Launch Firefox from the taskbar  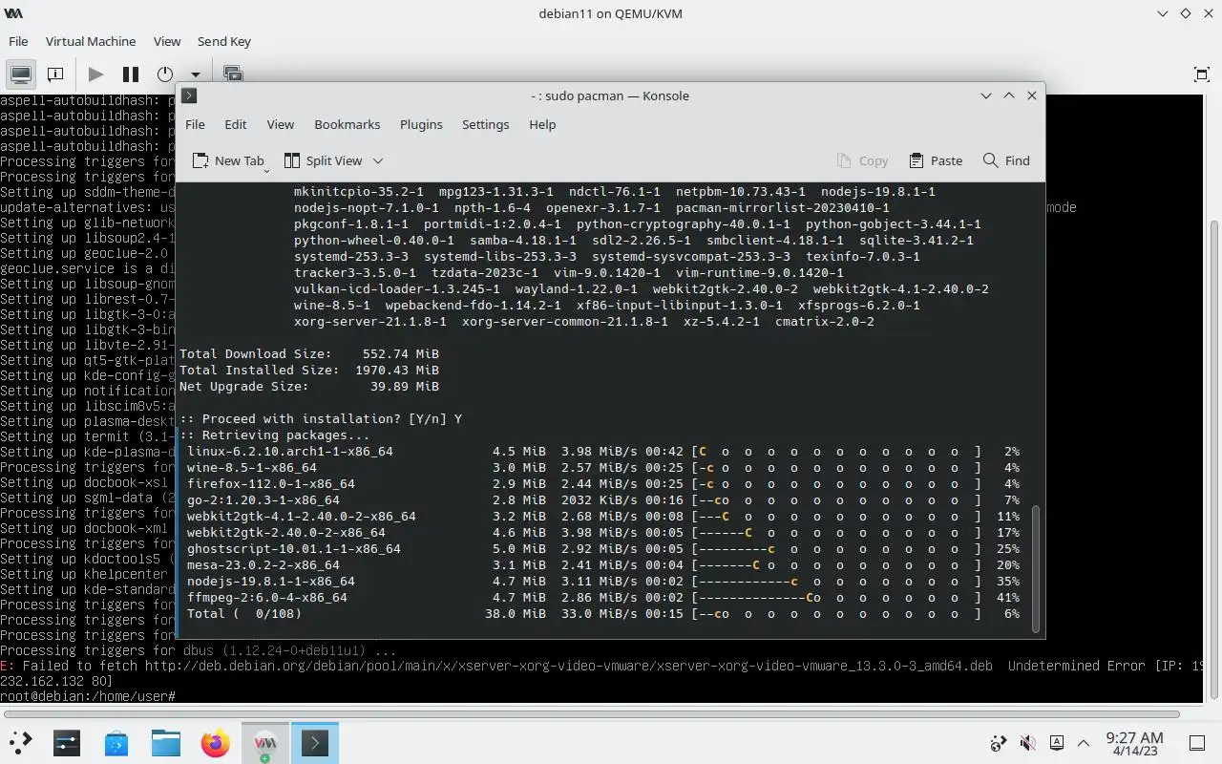[216, 742]
